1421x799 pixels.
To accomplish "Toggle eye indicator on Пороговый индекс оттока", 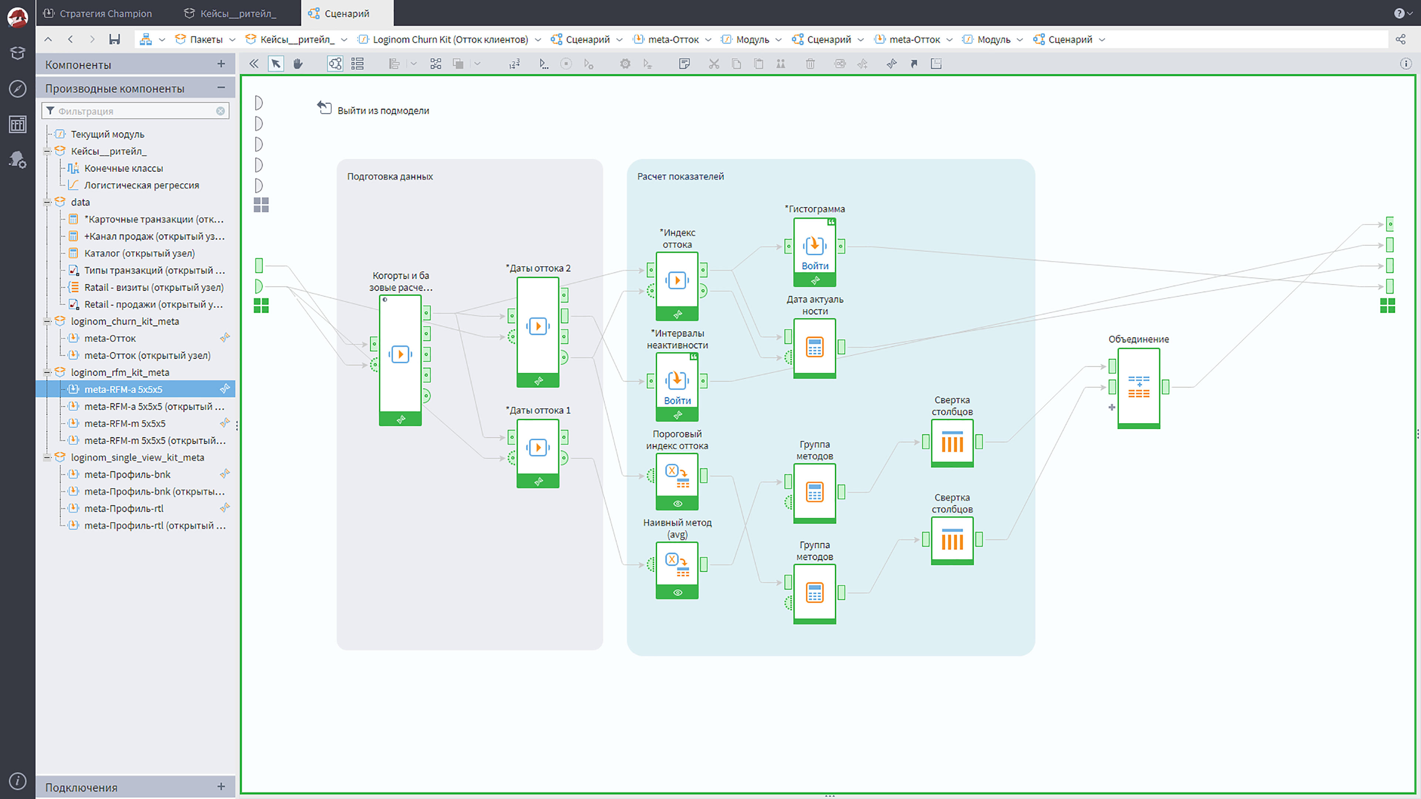I will coord(678,503).
